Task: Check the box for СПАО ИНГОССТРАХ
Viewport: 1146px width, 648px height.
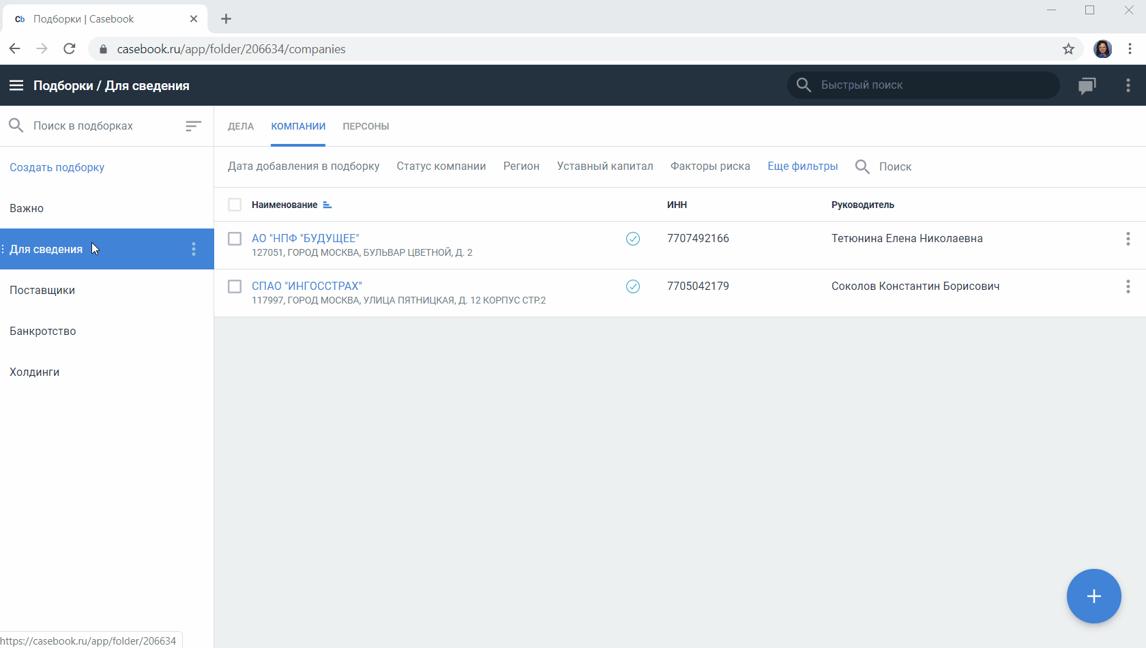Action: pos(235,286)
